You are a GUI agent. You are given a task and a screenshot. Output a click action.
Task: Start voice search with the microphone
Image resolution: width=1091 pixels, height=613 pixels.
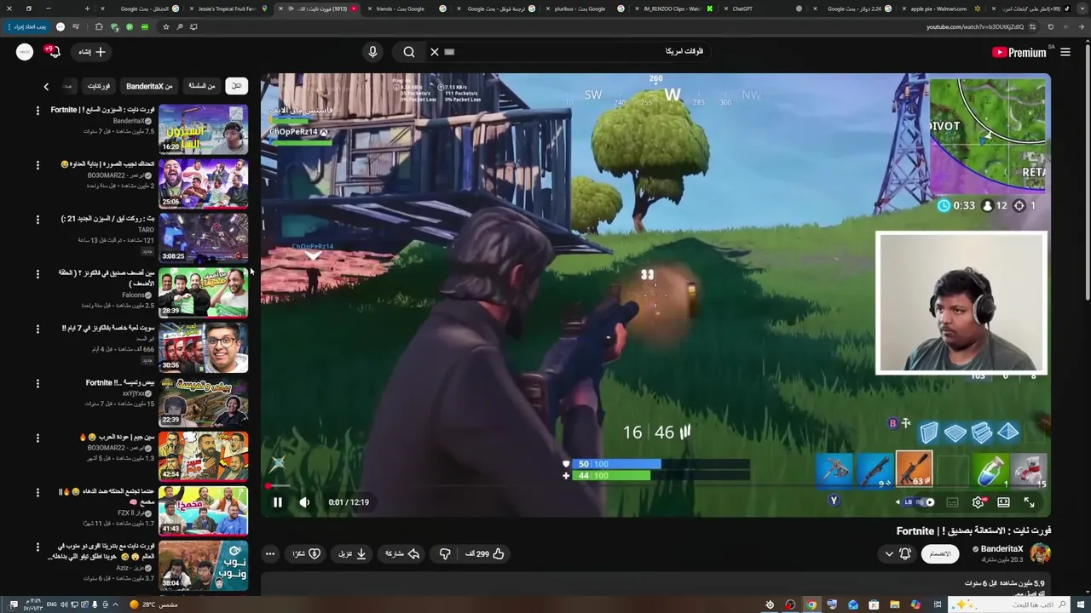372,52
